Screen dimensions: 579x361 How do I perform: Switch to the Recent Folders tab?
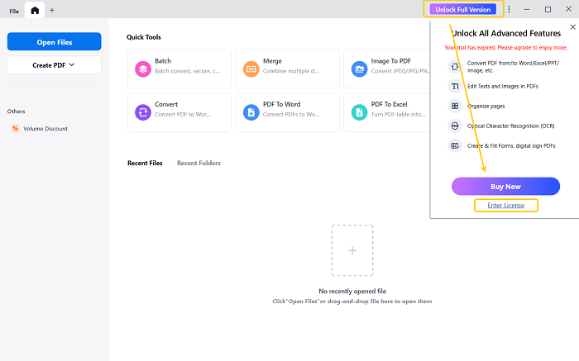[199, 164]
